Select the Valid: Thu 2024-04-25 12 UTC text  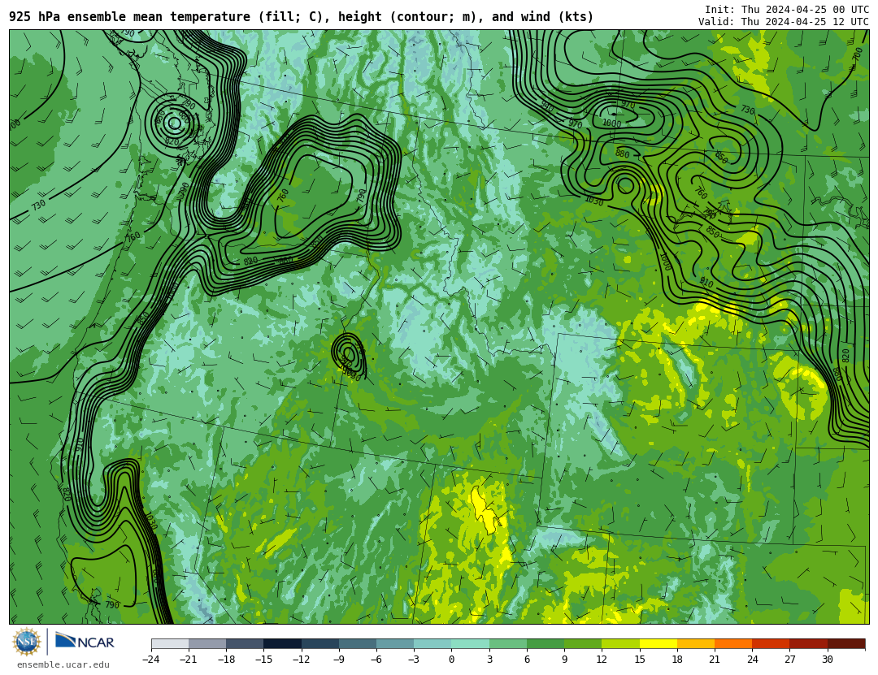(784, 22)
